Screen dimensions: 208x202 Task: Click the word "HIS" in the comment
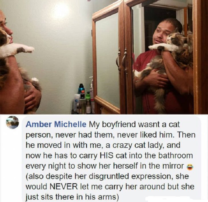(106, 156)
